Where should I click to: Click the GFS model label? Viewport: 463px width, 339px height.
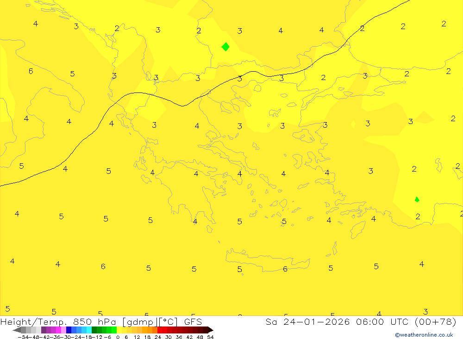point(193,321)
